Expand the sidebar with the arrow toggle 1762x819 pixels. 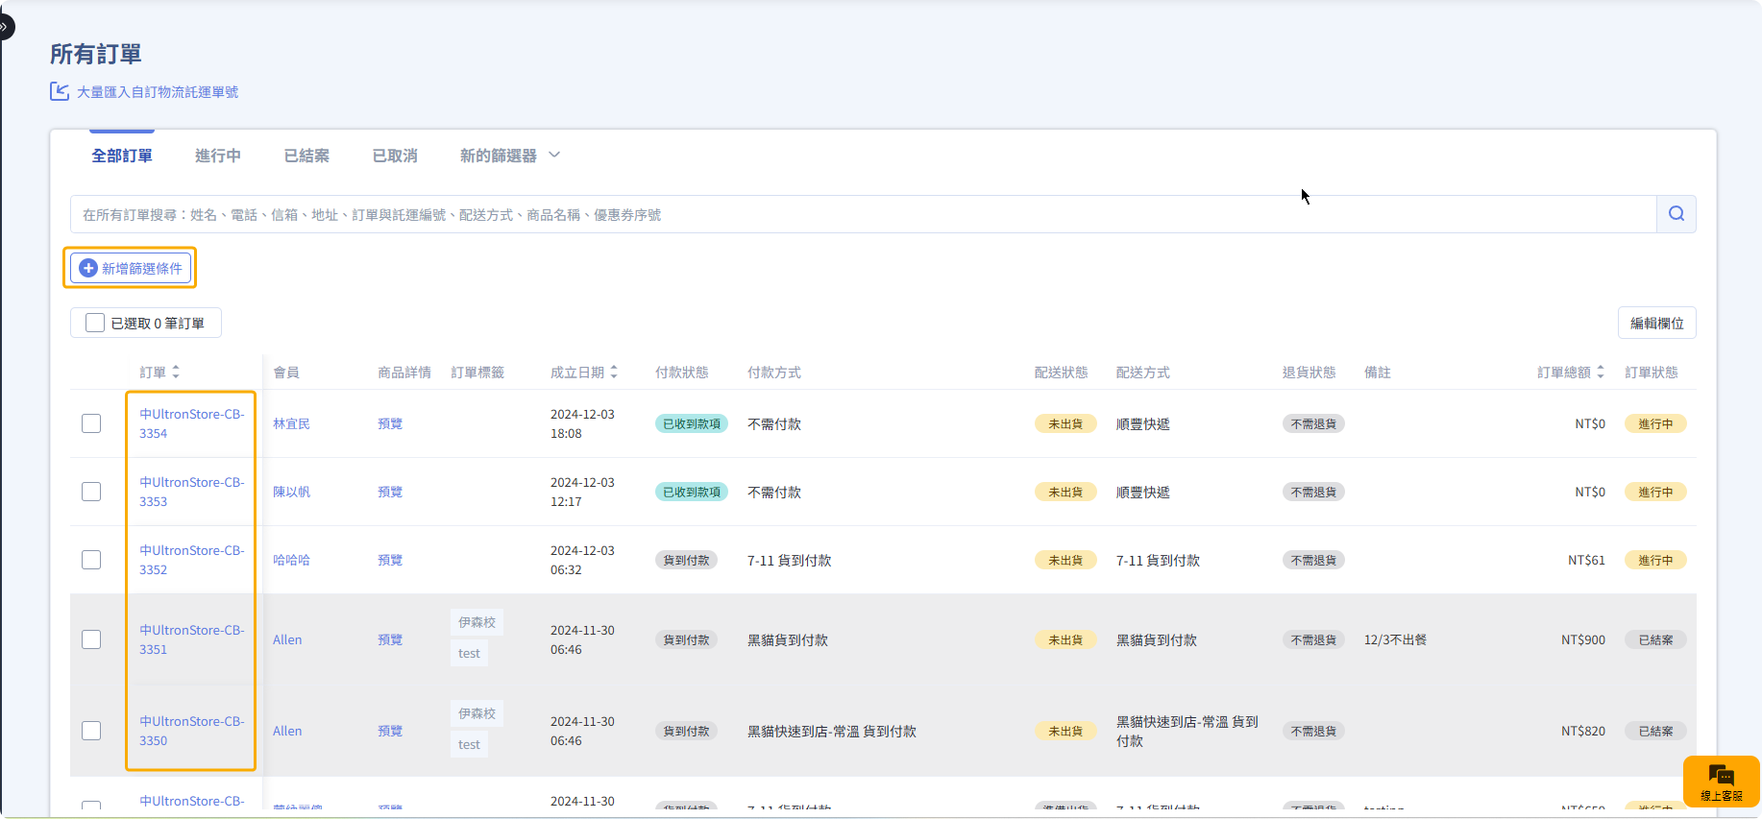click(x=5, y=27)
